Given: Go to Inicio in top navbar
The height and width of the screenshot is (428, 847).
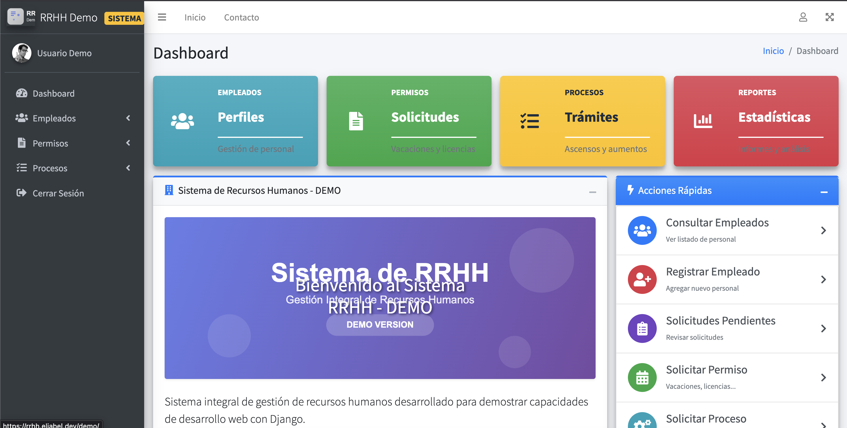Looking at the screenshot, I should click(195, 17).
